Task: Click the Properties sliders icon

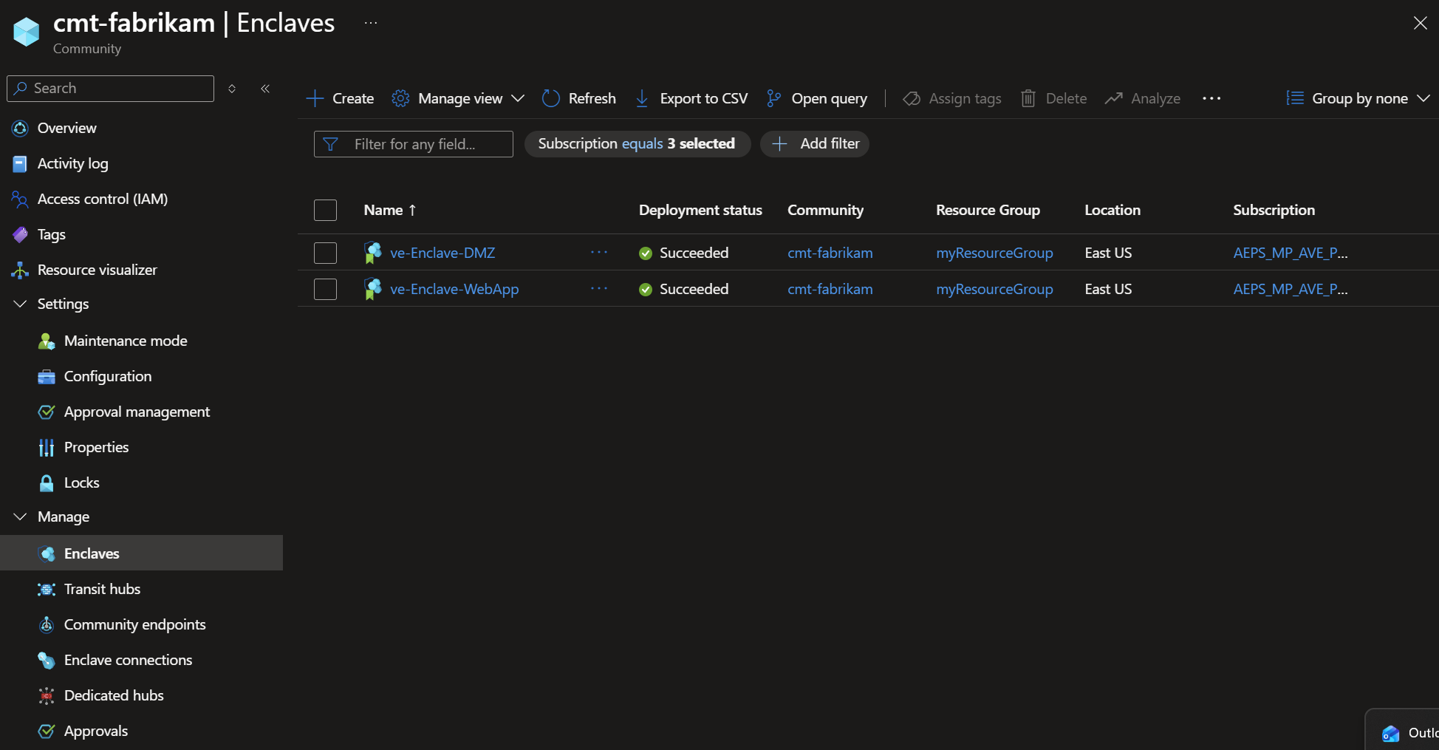Action: 47,448
